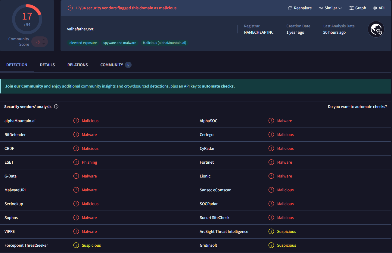The width and height of the screenshot is (392, 253).
Task: Click the elevated exposure tag
Action: [83, 43]
